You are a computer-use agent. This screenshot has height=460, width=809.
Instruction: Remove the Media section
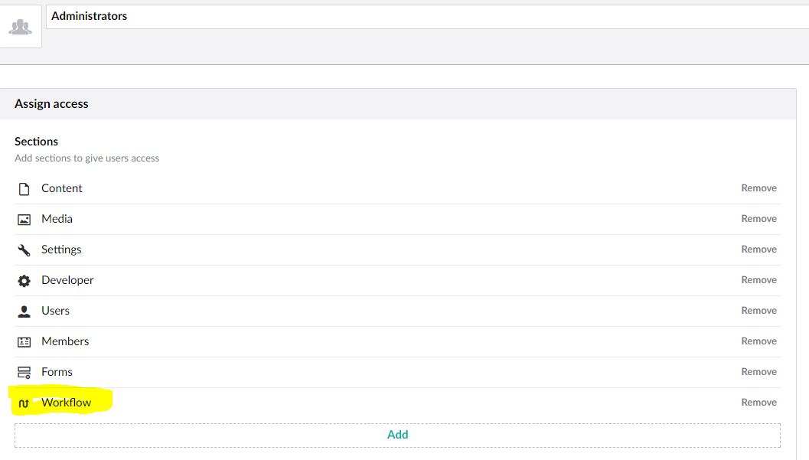point(758,219)
